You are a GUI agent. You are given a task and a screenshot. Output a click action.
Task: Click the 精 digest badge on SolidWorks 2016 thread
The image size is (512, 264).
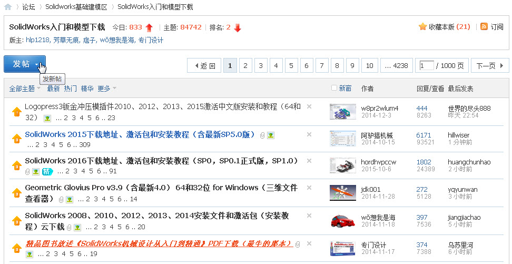pos(47,172)
